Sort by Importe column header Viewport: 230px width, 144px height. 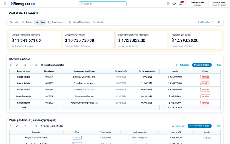175,71
